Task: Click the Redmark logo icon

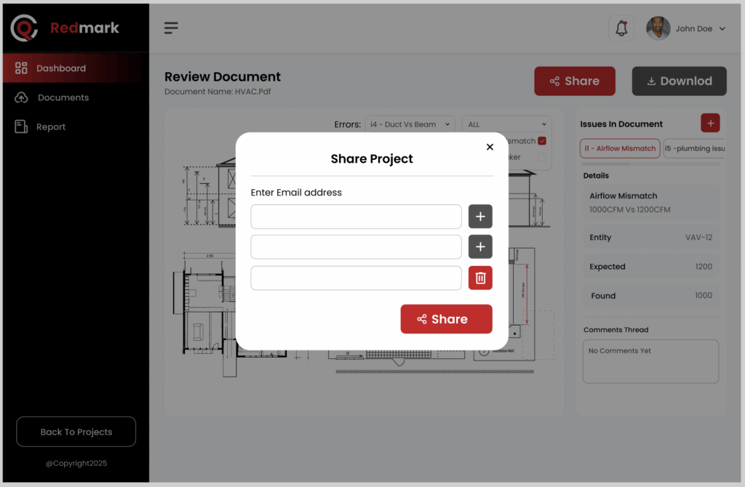Action: point(24,28)
